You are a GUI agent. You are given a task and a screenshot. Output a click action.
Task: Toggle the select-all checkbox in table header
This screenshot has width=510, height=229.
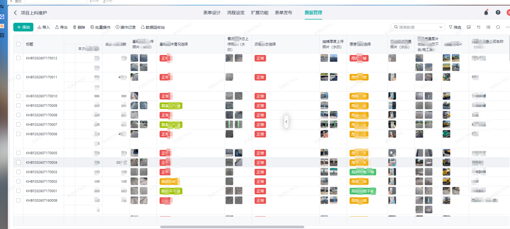tap(19, 44)
